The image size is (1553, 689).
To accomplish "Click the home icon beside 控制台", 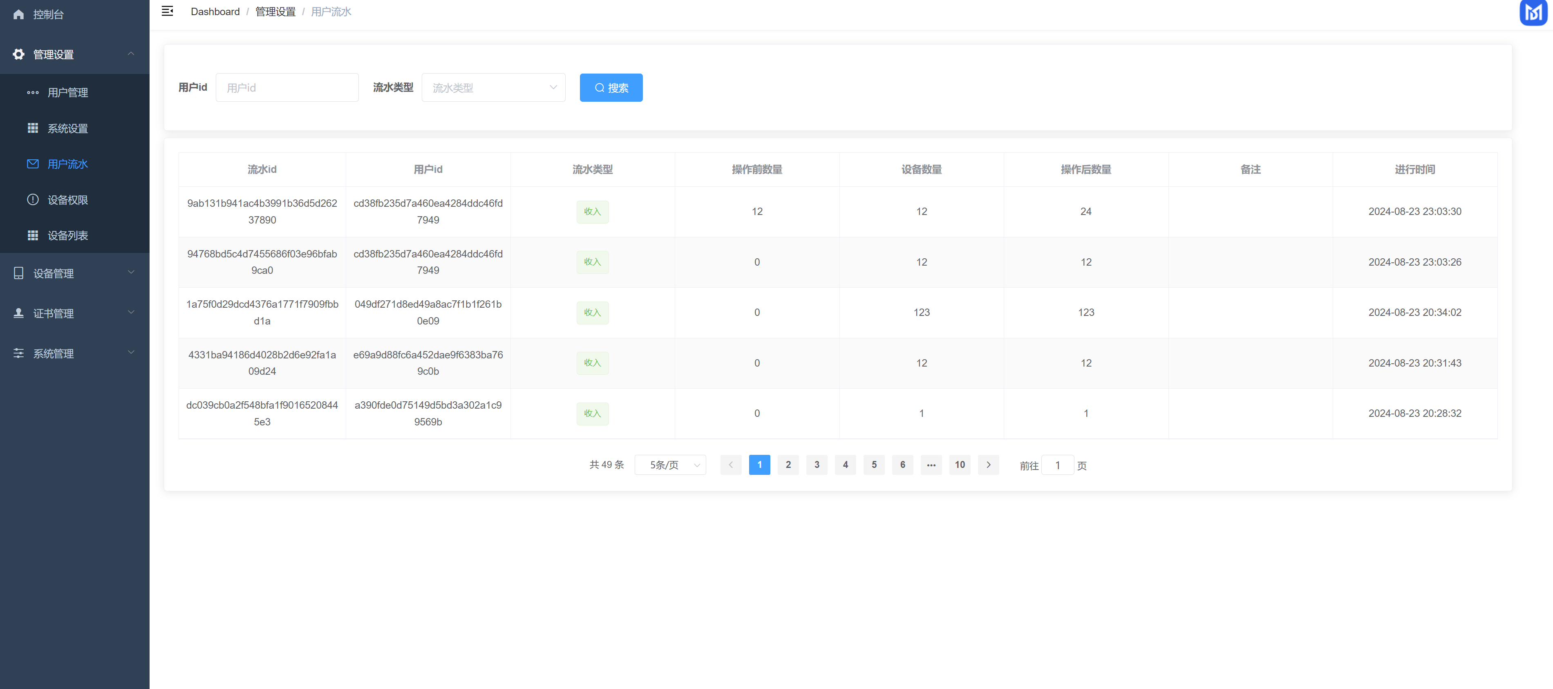I will coord(19,14).
